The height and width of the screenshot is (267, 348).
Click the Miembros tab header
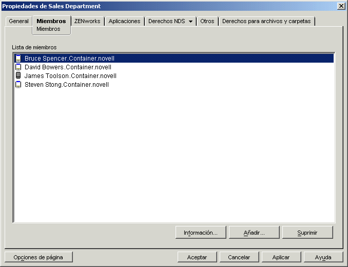tap(51, 21)
